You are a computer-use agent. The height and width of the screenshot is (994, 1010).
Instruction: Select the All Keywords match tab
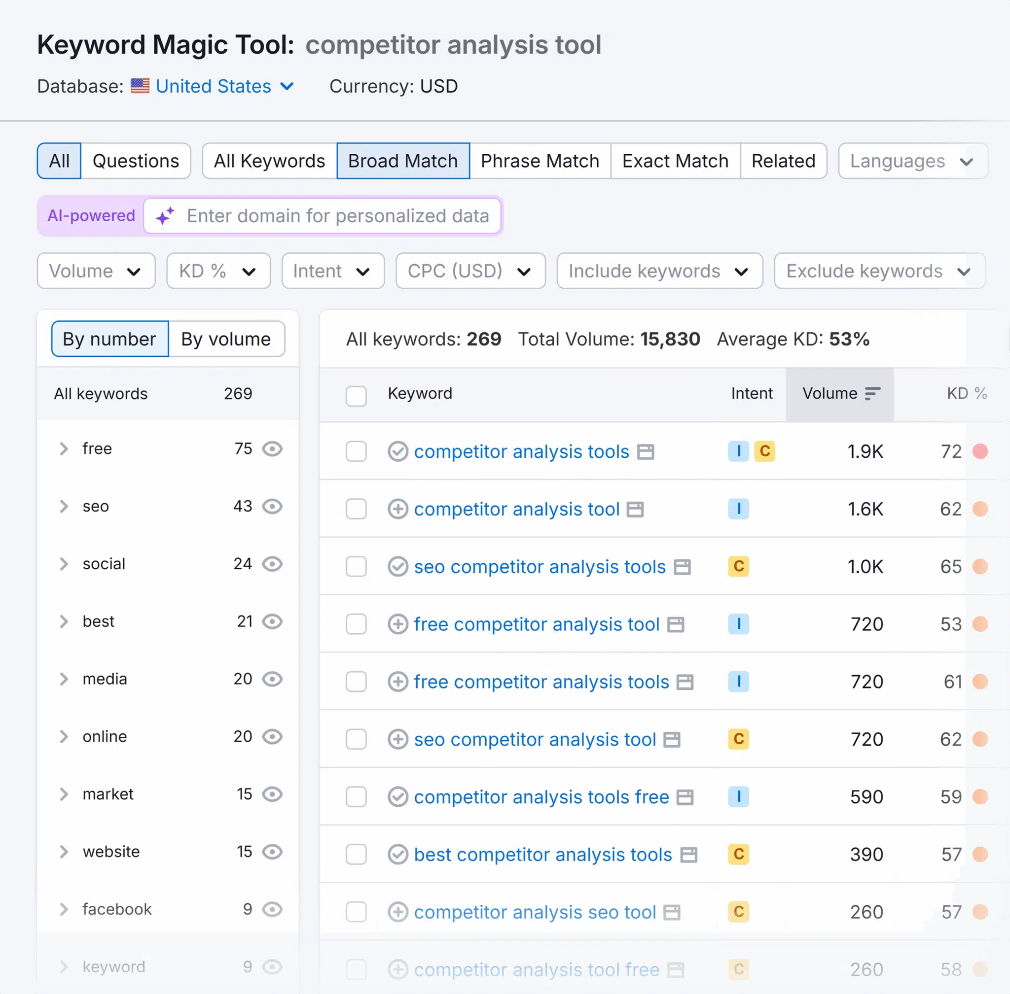tap(270, 161)
